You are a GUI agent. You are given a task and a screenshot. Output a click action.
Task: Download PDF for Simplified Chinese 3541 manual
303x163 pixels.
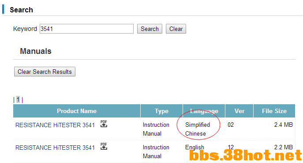pos(104,124)
